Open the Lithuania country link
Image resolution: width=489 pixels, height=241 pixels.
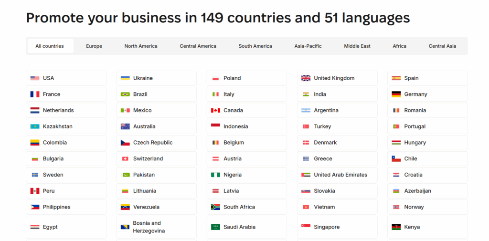point(157,191)
